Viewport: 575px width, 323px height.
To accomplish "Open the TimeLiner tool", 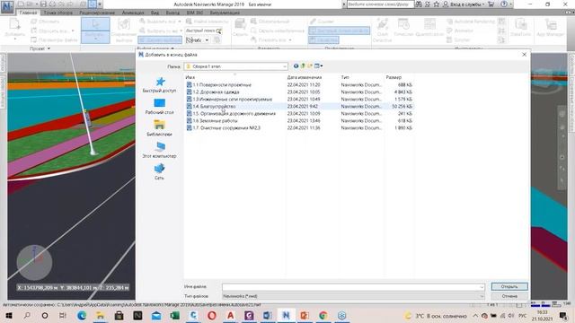I will [x=403, y=28].
